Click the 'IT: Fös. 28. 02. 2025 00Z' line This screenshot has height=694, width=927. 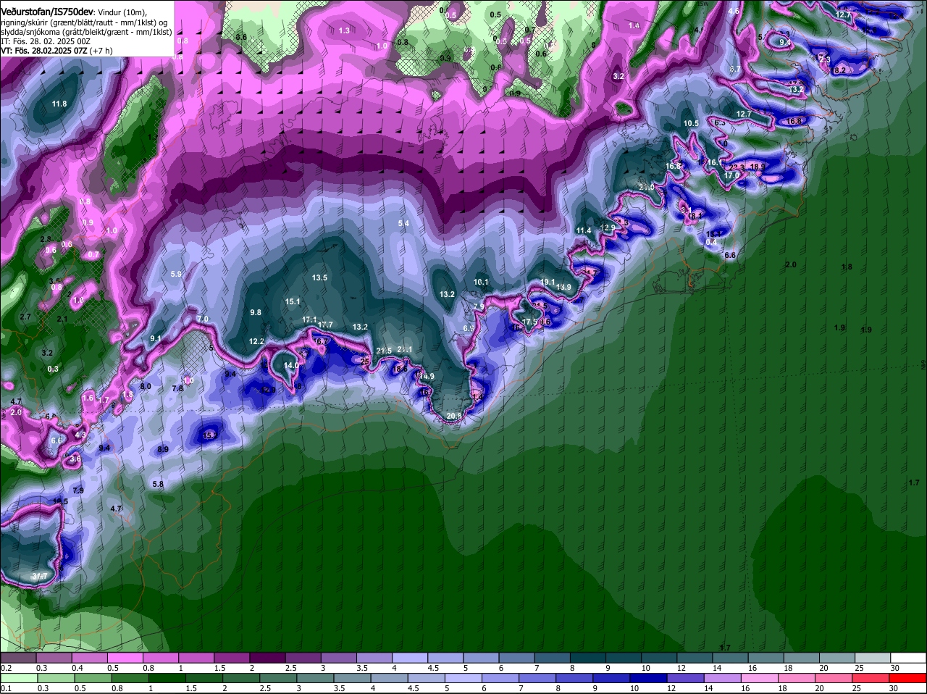pos(46,41)
